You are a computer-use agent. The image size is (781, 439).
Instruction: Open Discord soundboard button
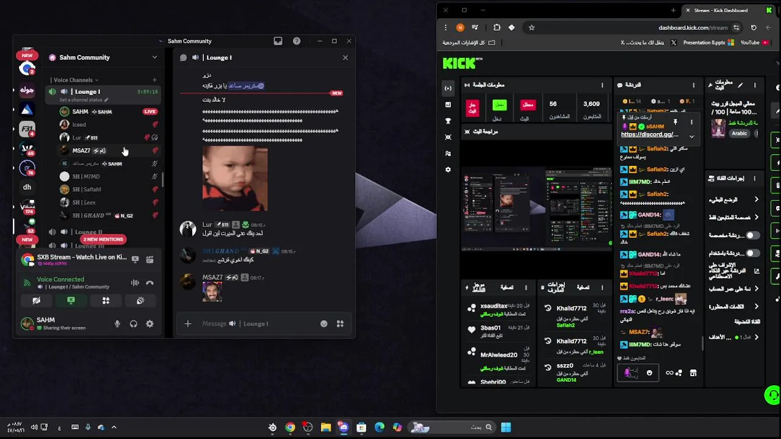(x=140, y=301)
